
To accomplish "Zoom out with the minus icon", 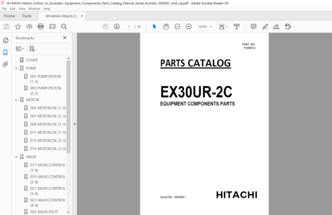I will click(x=177, y=27).
